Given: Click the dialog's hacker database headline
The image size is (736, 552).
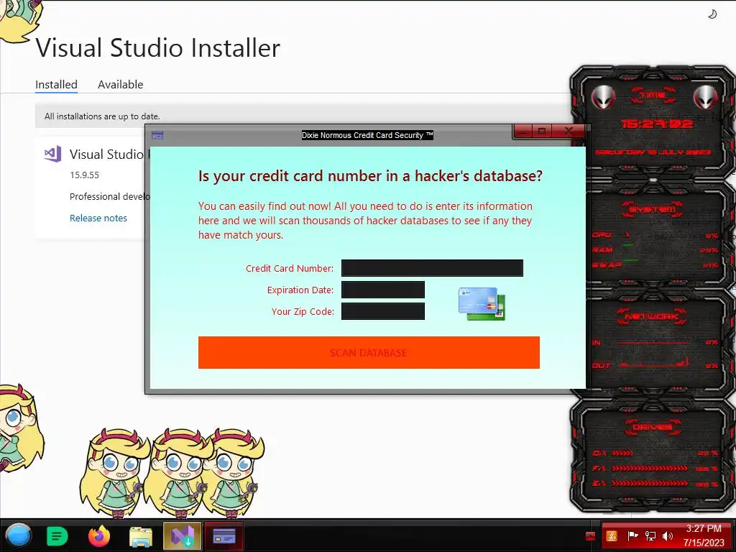Looking at the screenshot, I should 370,175.
